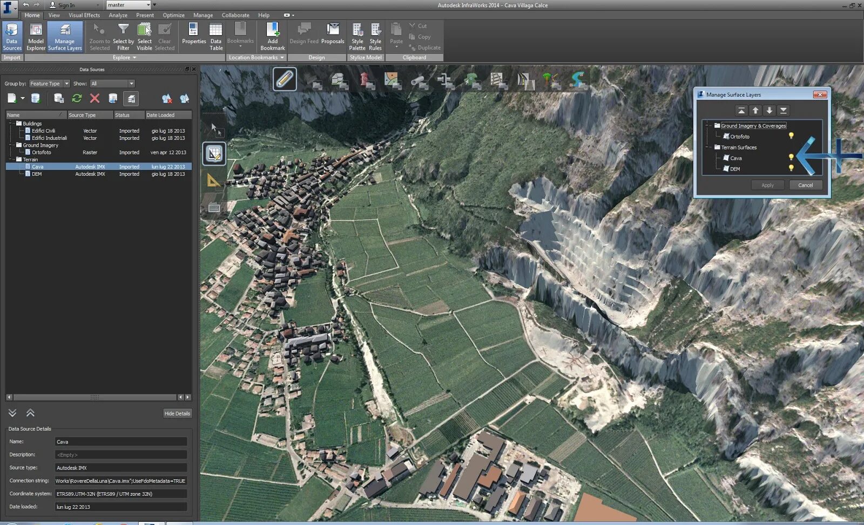
Task: Click Apply in Manage Surface Layers dialog
Action: point(767,185)
